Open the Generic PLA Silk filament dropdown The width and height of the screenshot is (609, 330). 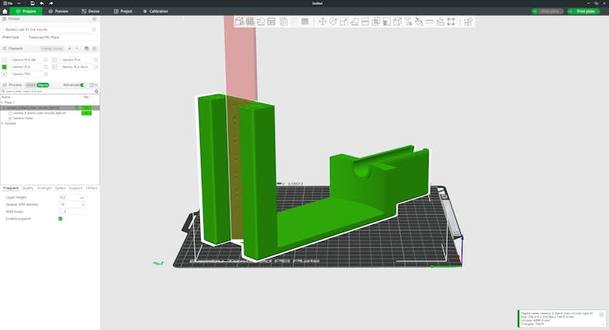pyautogui.click(x=26, y=60)
